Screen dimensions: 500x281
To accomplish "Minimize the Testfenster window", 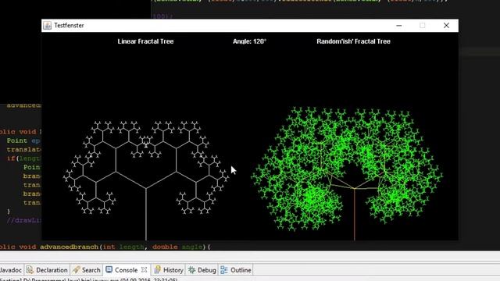I will click(398, 26).
